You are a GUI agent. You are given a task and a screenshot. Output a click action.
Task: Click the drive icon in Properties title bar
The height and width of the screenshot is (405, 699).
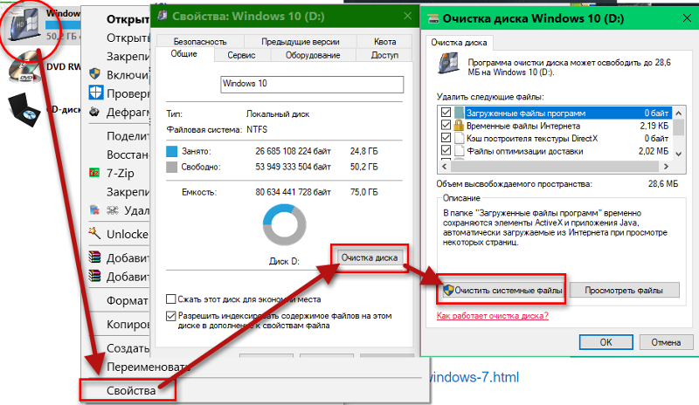[x=163, y=16]
